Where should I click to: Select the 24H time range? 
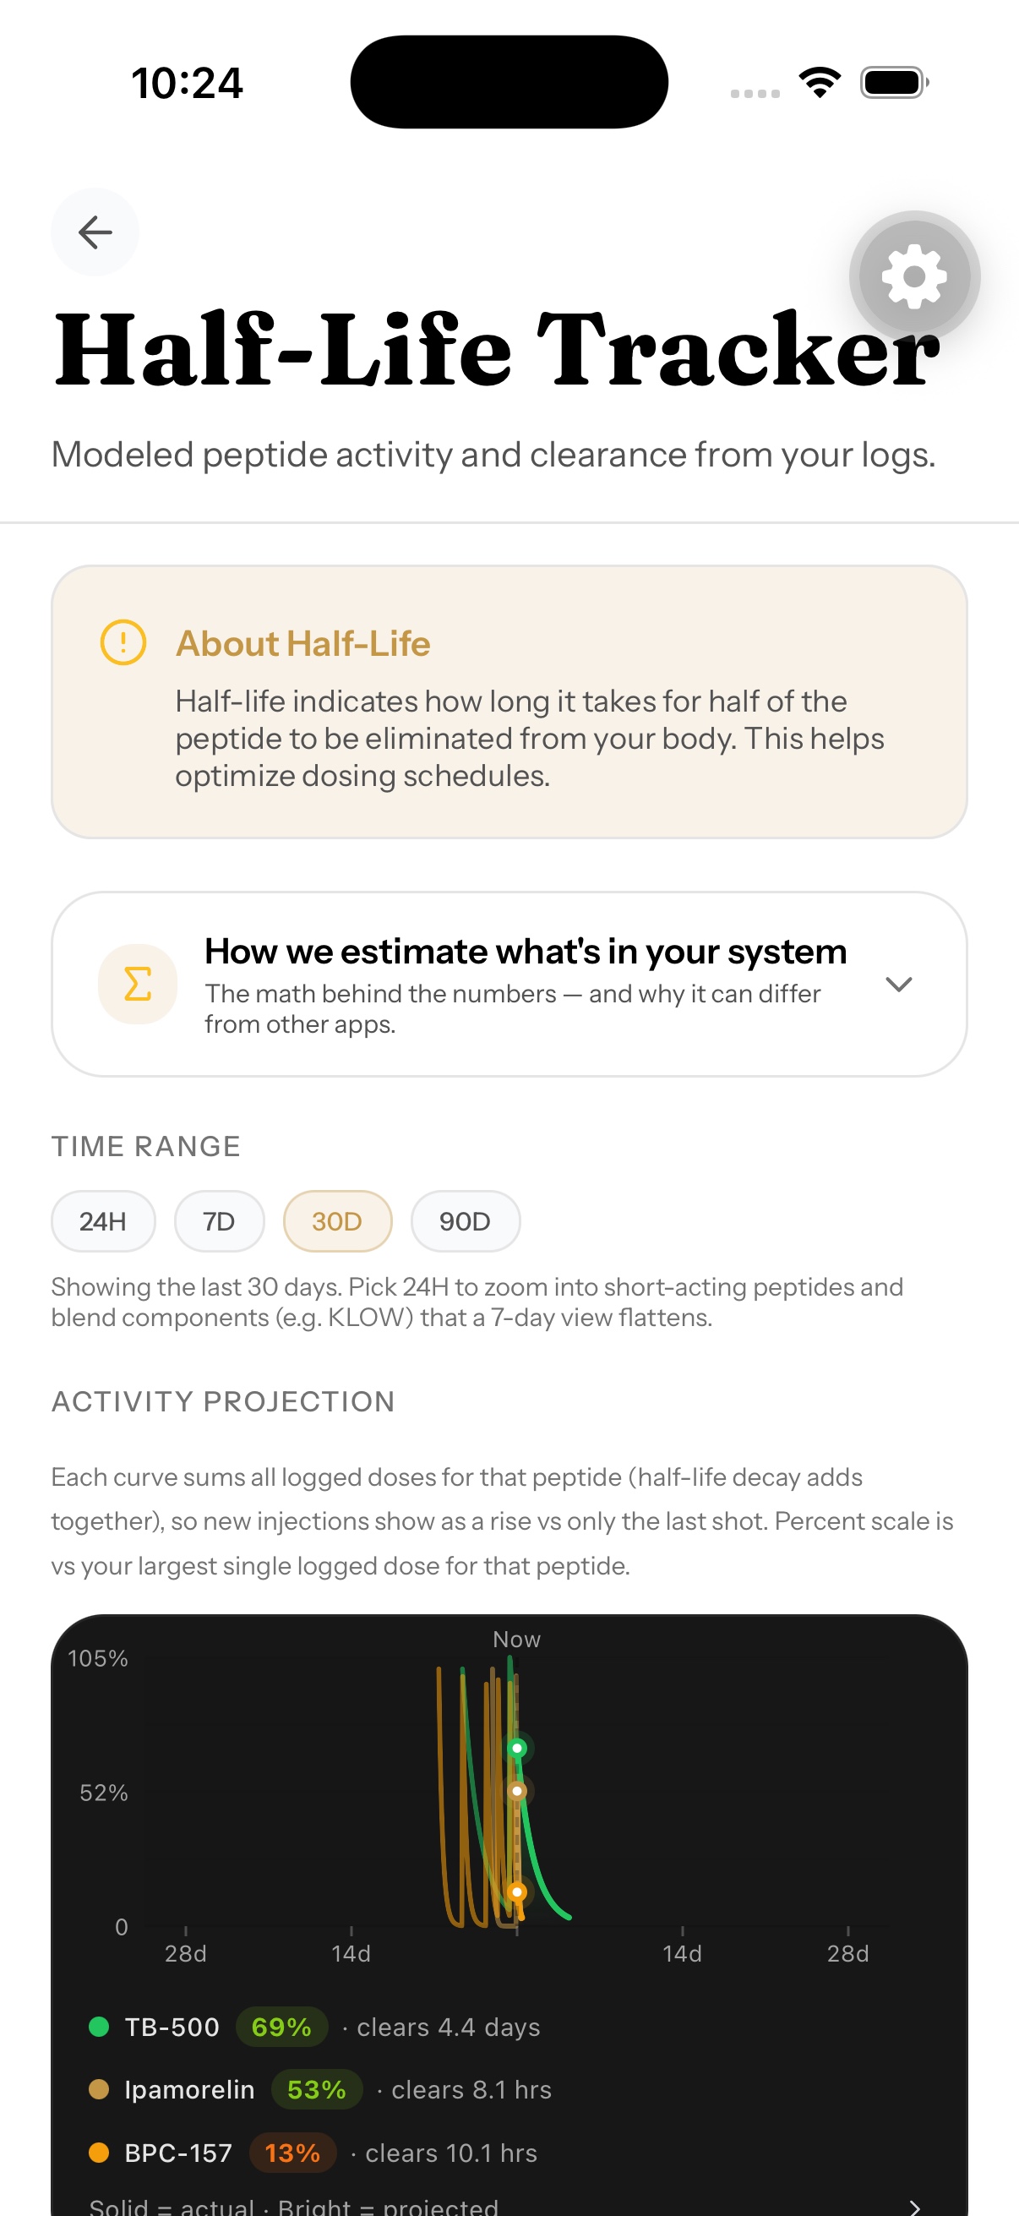103,1221
